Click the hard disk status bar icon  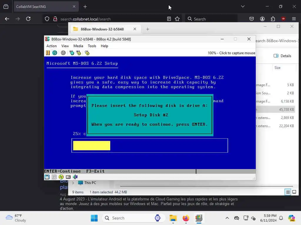(x=68, y=177)
